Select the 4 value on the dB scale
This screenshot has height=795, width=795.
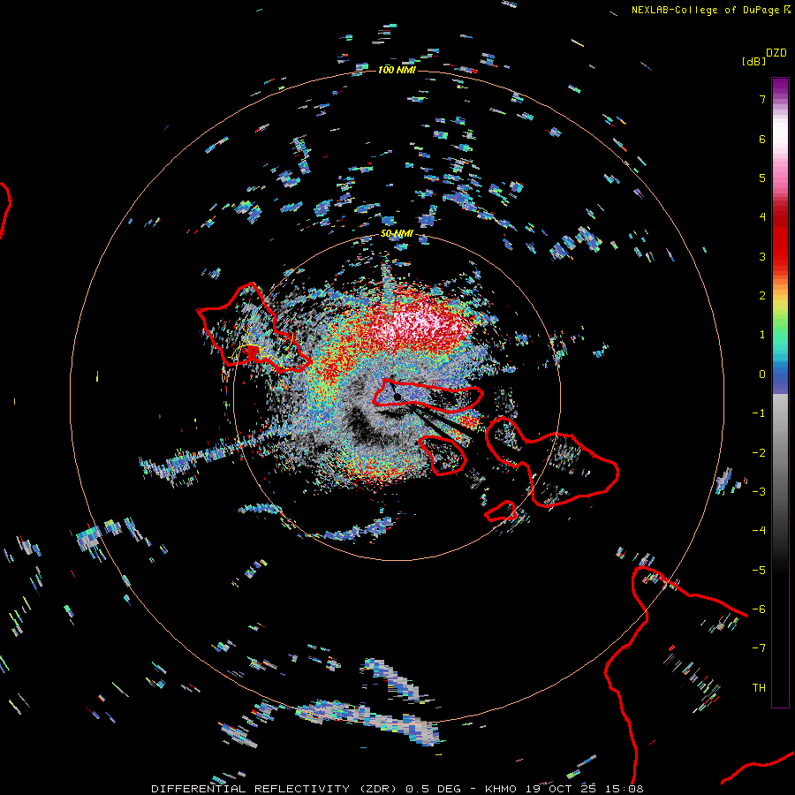(x=762, y=217)
